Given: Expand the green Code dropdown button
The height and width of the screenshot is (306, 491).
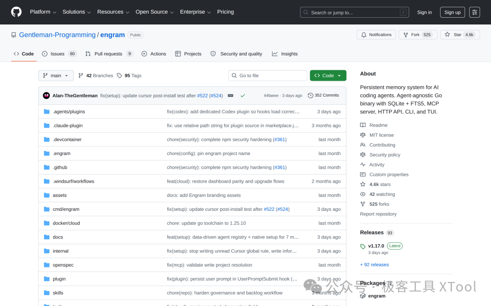Looking at the screenshot, I should click(328, 76).
